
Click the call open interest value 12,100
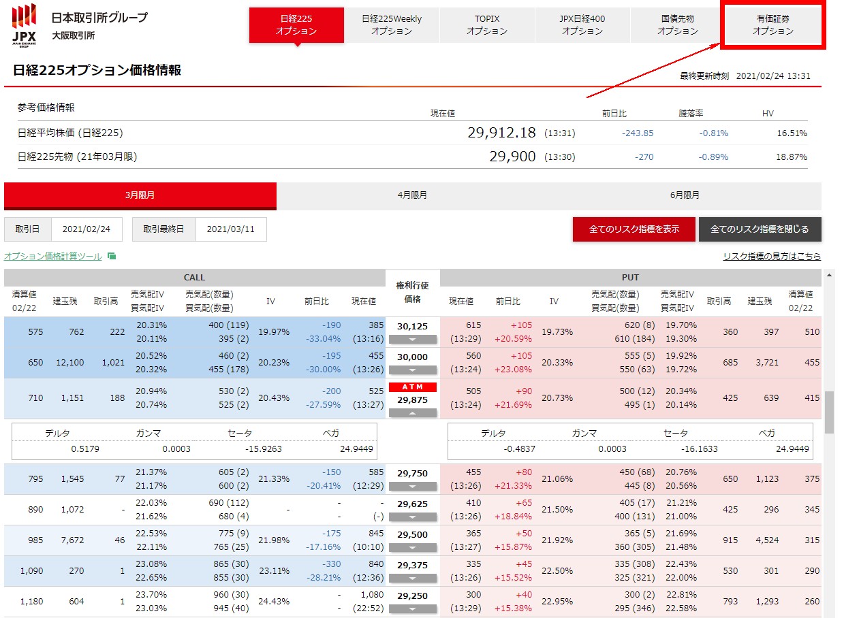(x=69, y=363)
